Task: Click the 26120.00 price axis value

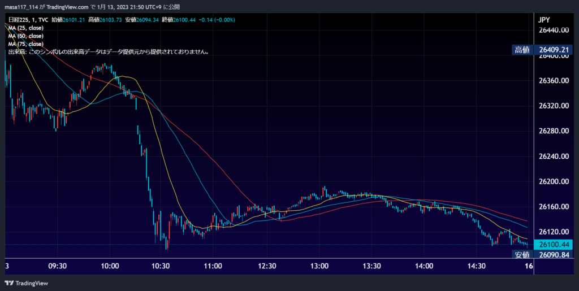Action: tap(554, 232)
